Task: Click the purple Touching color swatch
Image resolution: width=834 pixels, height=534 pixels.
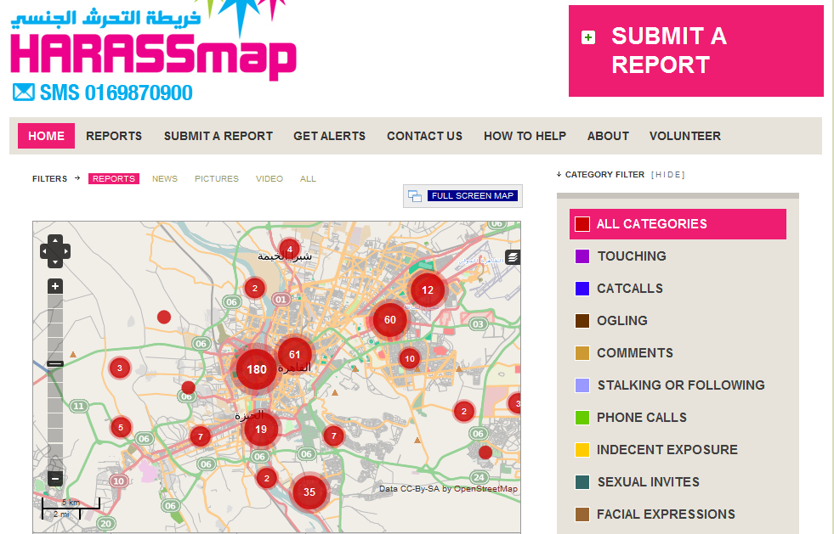Action: pyautogui.click(x=582, y=256)
